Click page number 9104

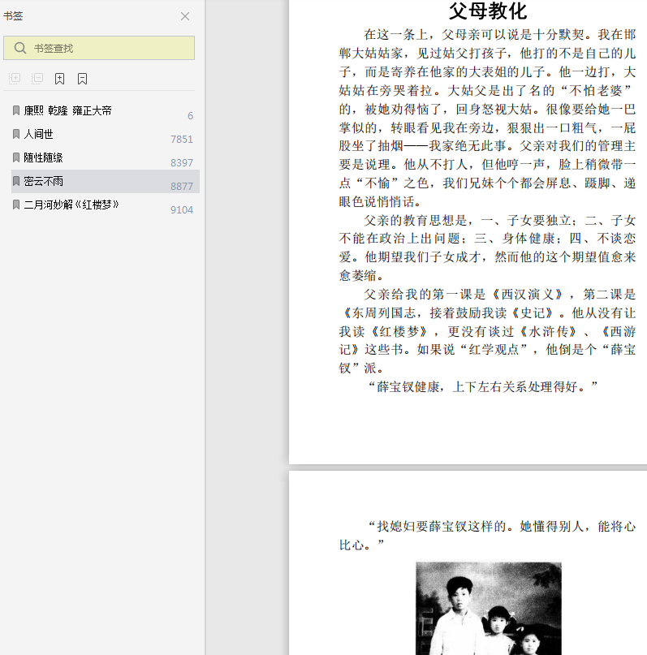click(182, 209)
